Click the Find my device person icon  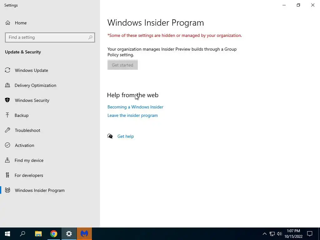(x=7, y=160)
